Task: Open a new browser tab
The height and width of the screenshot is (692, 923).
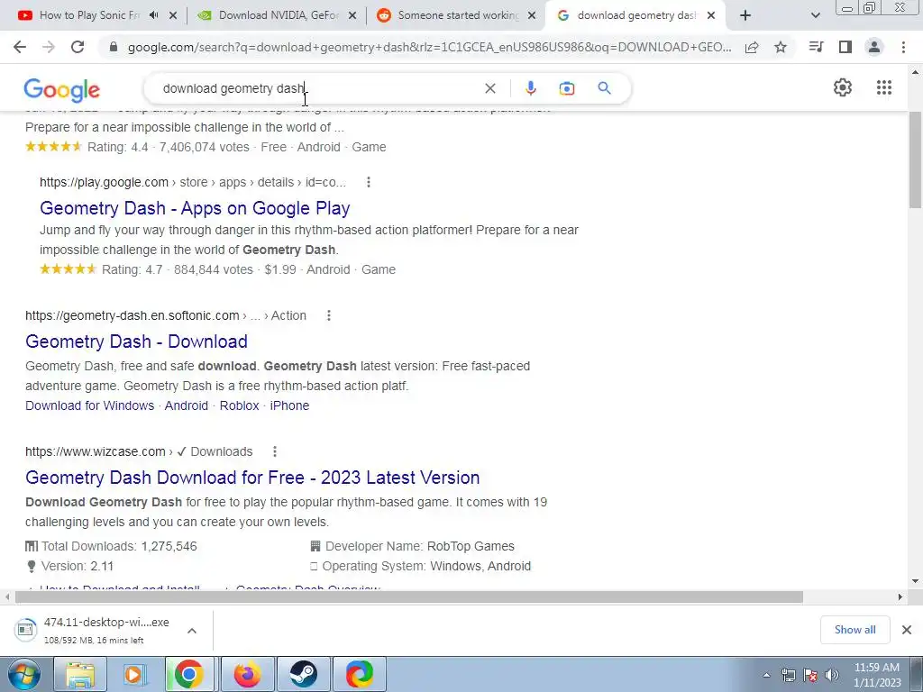Action: point(745,15)
